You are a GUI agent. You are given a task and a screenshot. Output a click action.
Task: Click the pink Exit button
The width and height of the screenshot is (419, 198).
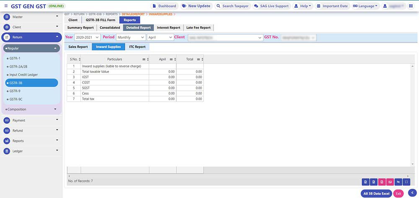click(x=398, y=193)
